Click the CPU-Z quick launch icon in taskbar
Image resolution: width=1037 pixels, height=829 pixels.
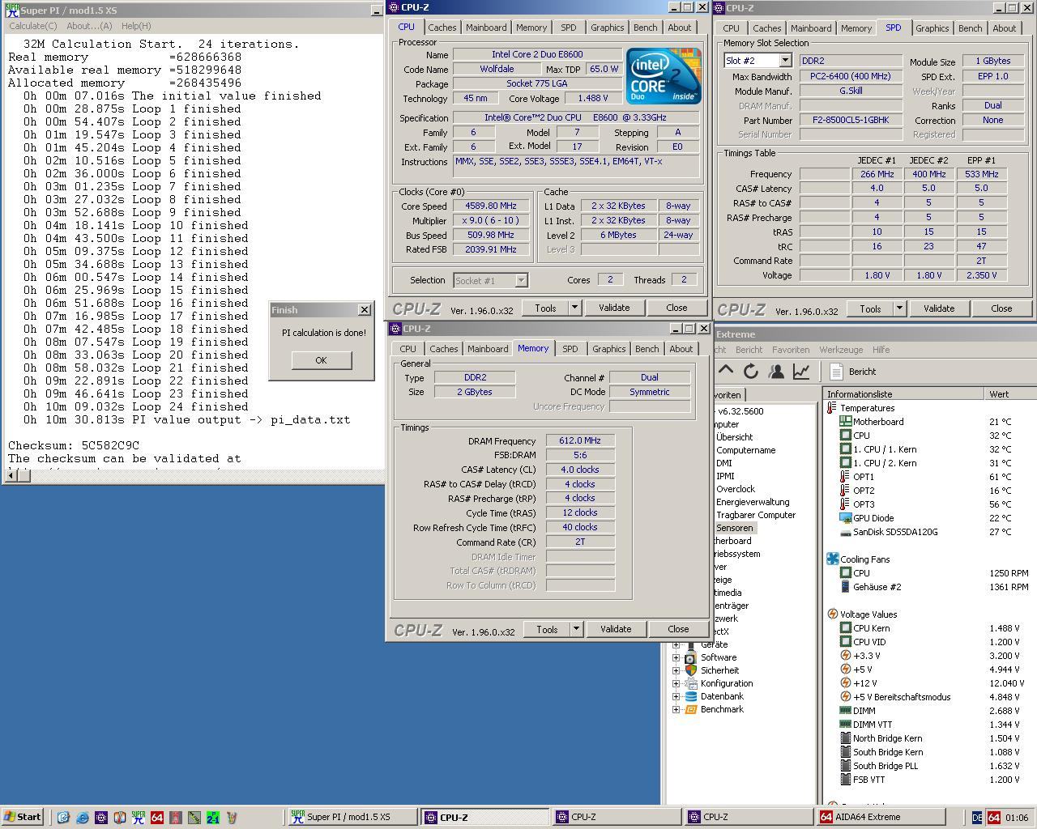point(101,818)
